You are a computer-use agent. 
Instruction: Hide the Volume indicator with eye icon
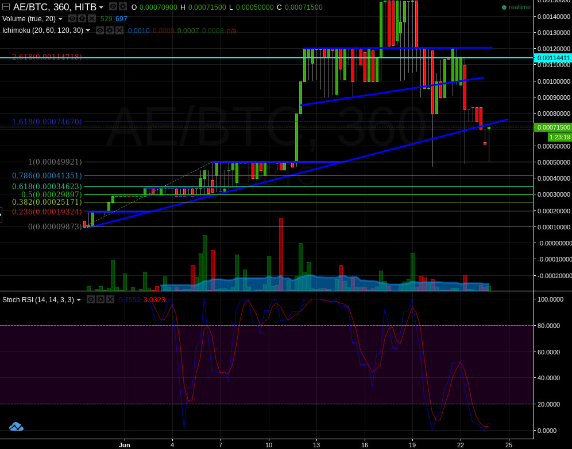click(72, 18)
